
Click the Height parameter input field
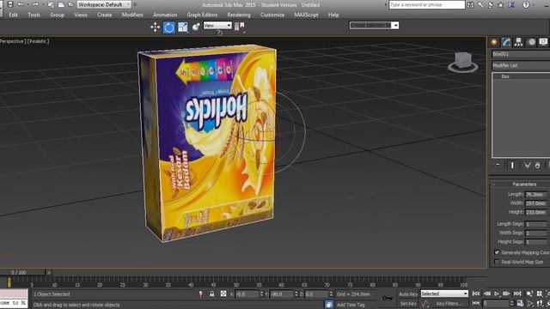pyautogui.click(x=536, y=212)
